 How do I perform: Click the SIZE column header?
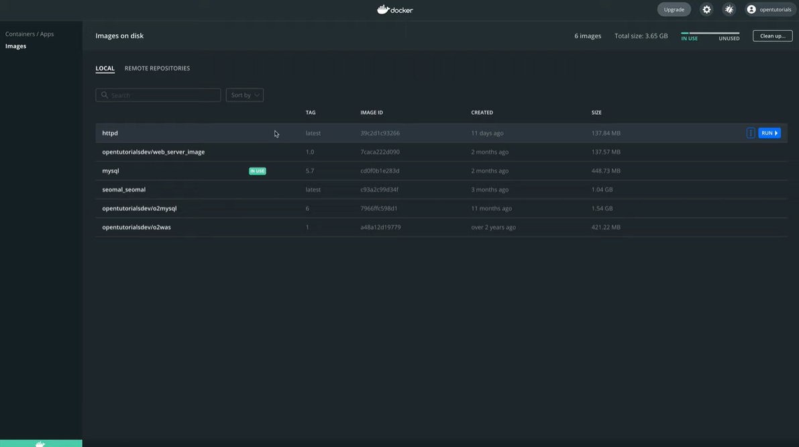[596, 113]
